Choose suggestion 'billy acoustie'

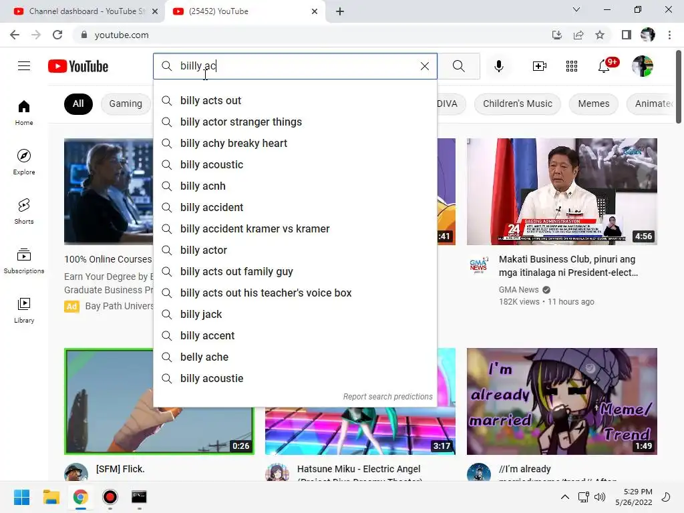(x=295, y=378)
